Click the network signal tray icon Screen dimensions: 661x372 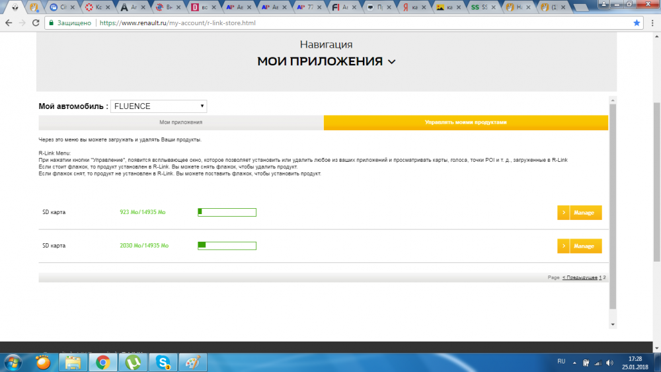[598, 363]
